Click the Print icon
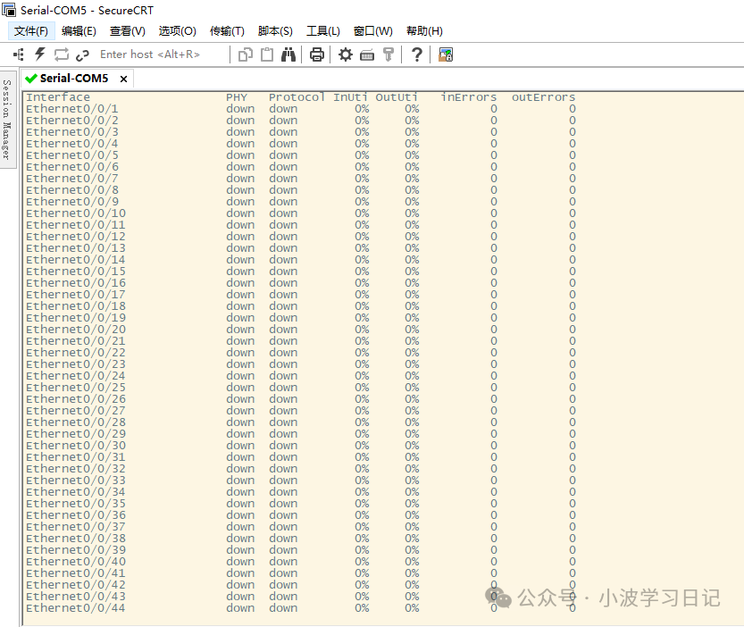The height and width of the screenshot is (627, 744). (316, 54)
